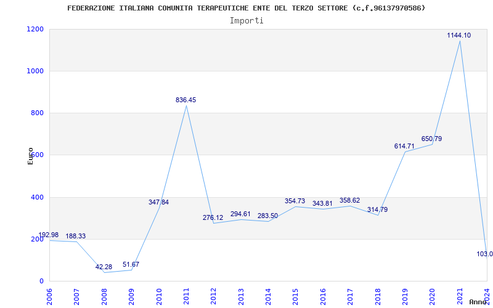Click the Federazione Italiana chart title

[246, 8]
